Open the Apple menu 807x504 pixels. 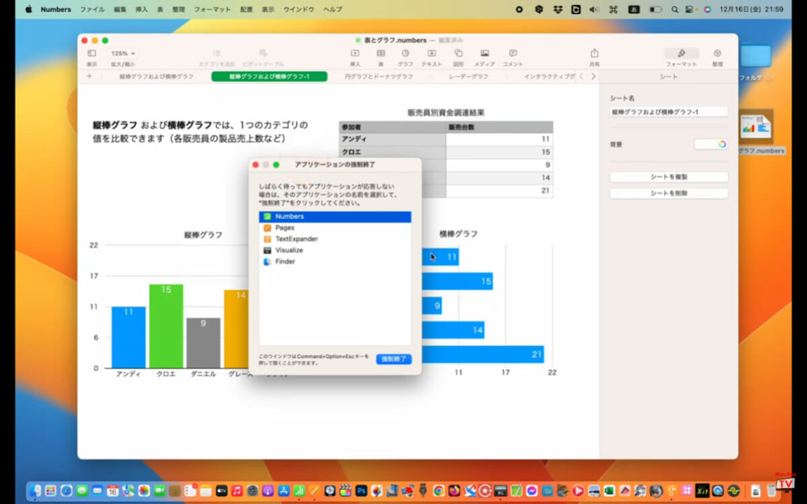[x=28, y=9]
